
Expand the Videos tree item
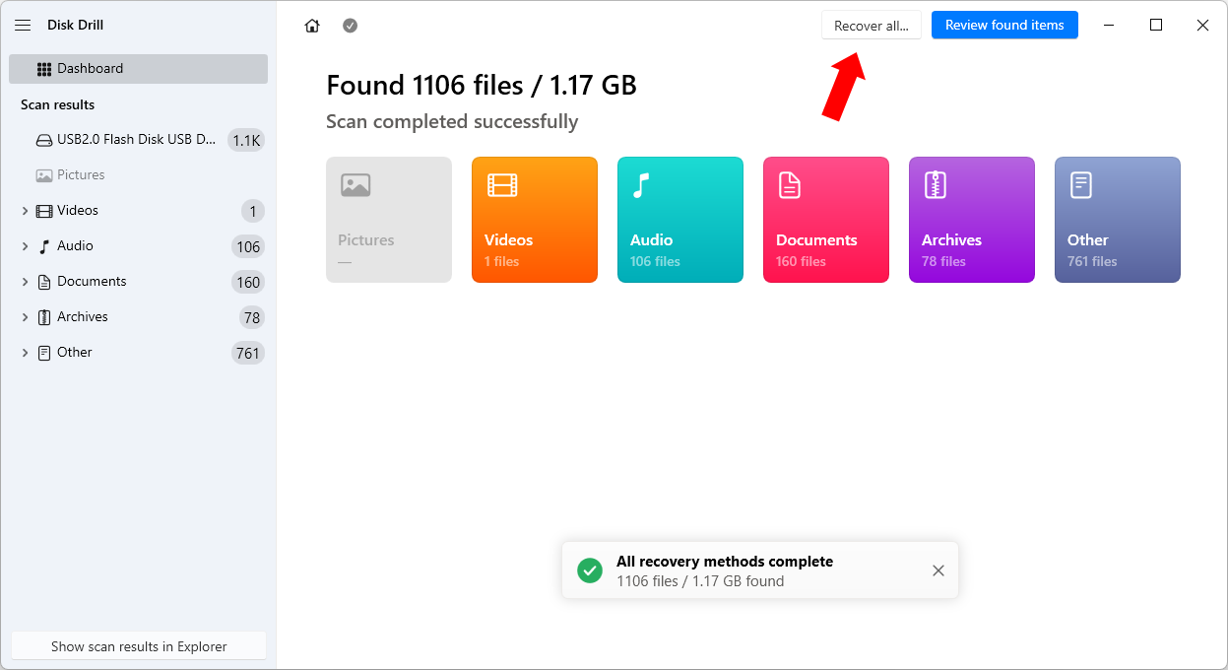(26, 210)
